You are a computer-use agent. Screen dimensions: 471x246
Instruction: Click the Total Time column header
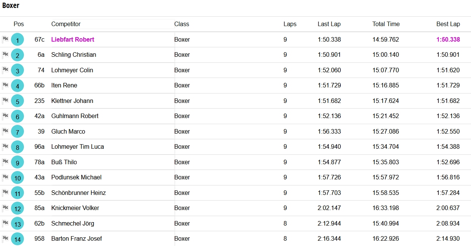click(x=386, y=24)
